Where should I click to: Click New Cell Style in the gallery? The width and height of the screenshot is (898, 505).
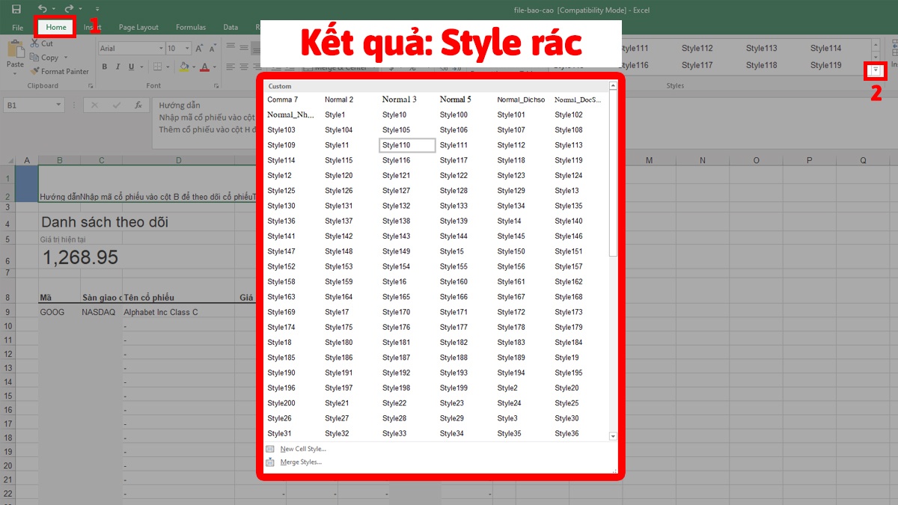[305, 449]
